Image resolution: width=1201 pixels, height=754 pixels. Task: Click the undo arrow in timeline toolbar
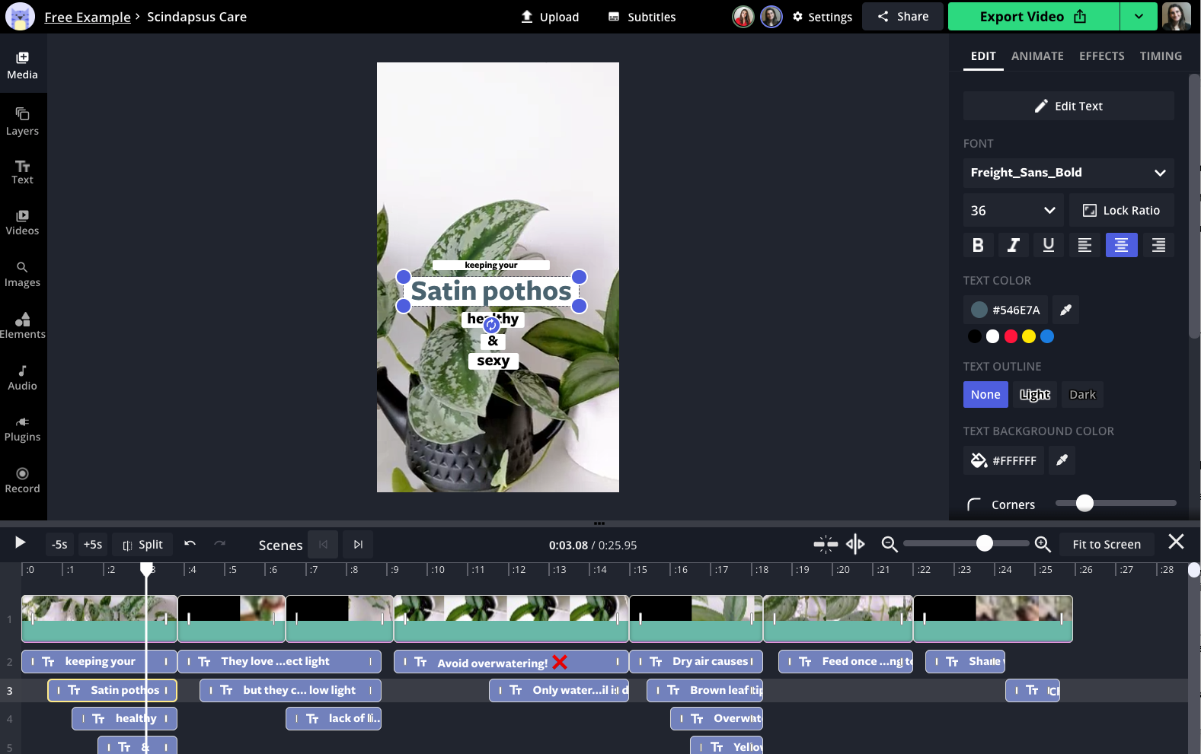[x=190, y=544]
